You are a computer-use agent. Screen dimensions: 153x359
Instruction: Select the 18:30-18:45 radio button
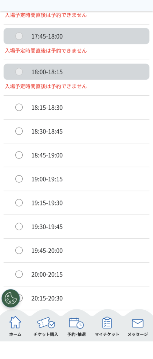[x=19, y=131]
